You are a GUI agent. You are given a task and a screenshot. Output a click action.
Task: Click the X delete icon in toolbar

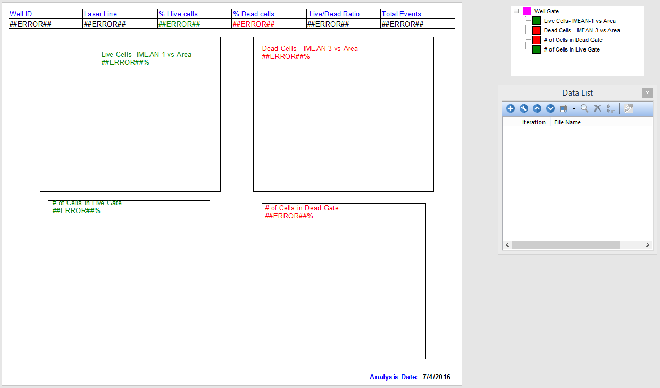(x=598, y=108)
